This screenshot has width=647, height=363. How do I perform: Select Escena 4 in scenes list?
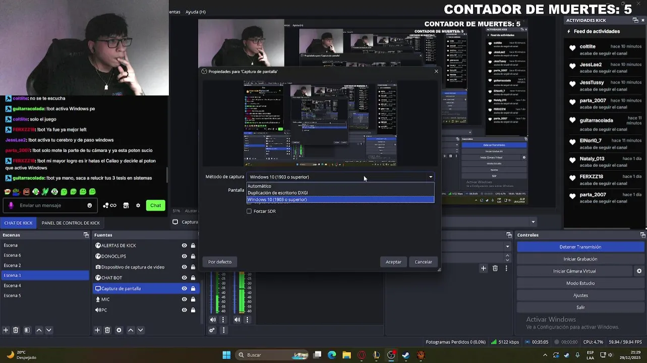44,285
